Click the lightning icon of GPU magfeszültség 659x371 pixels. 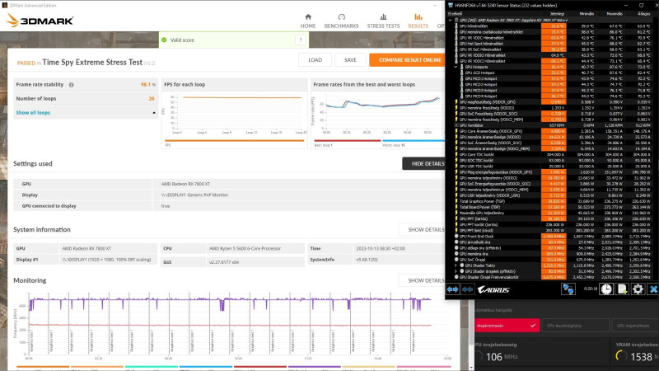[x=456, y=101]
